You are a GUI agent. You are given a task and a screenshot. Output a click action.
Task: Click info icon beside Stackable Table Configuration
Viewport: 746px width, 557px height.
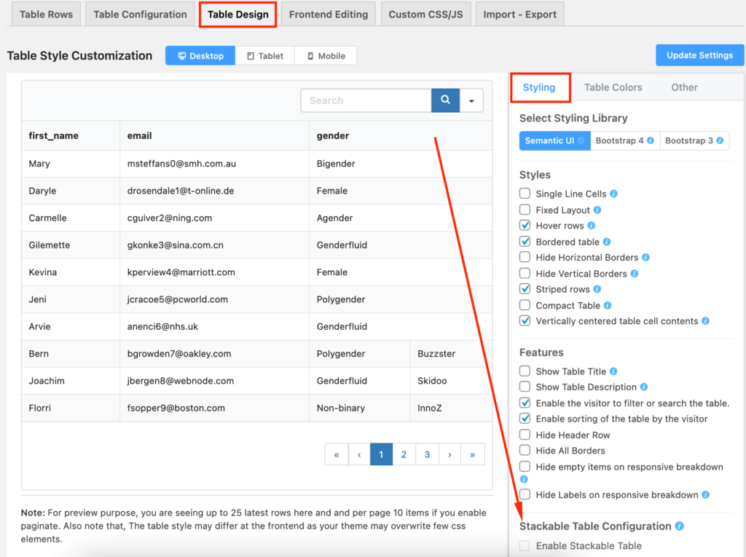680,526
